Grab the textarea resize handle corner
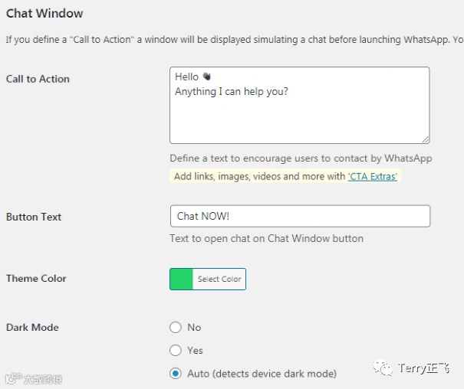Screen dimensions: 464x389 [425, 139]
